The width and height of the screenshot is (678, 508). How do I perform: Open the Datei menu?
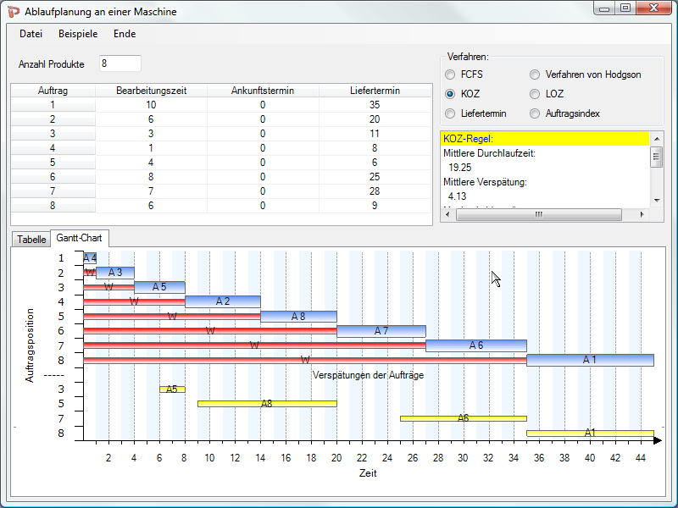coord(31,34)
